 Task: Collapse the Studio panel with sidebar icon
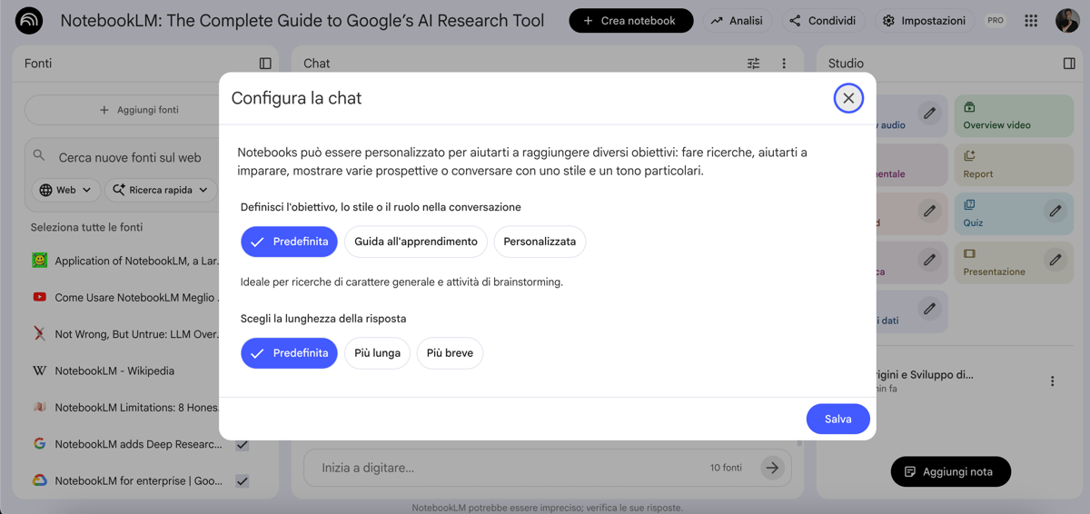pyautogui.click(x=1069, y=64)
